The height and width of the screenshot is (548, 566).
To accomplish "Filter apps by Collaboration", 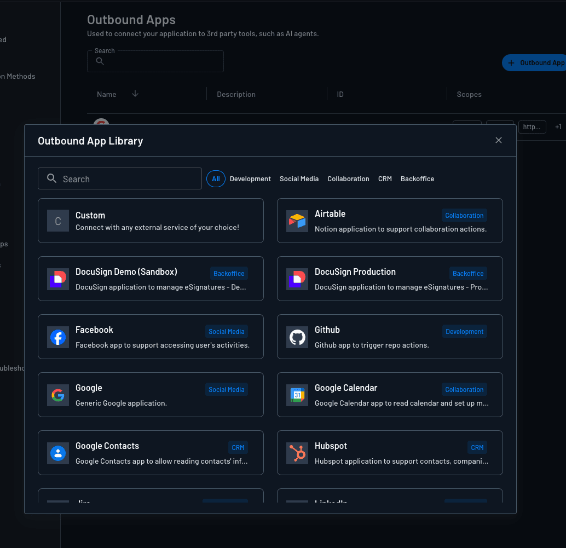I will pos(348,178).
